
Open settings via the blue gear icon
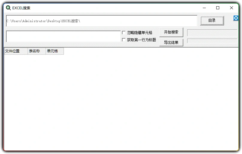(236, 18)
